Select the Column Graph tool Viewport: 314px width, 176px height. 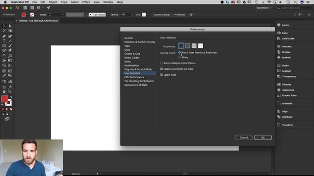(10, 82)
